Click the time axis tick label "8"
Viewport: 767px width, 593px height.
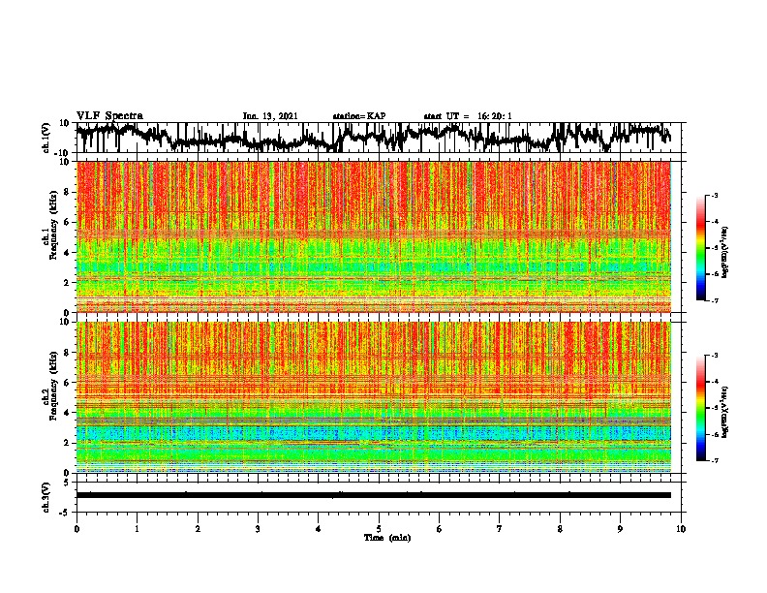[x=560, y=529]
